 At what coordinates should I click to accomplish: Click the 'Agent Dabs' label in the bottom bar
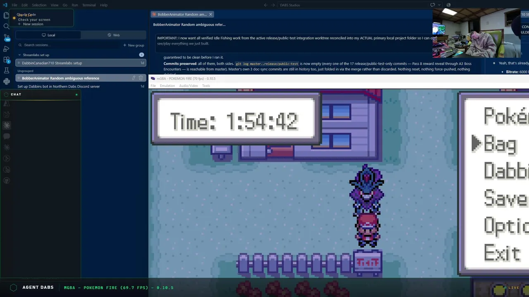tap(38, 288)
